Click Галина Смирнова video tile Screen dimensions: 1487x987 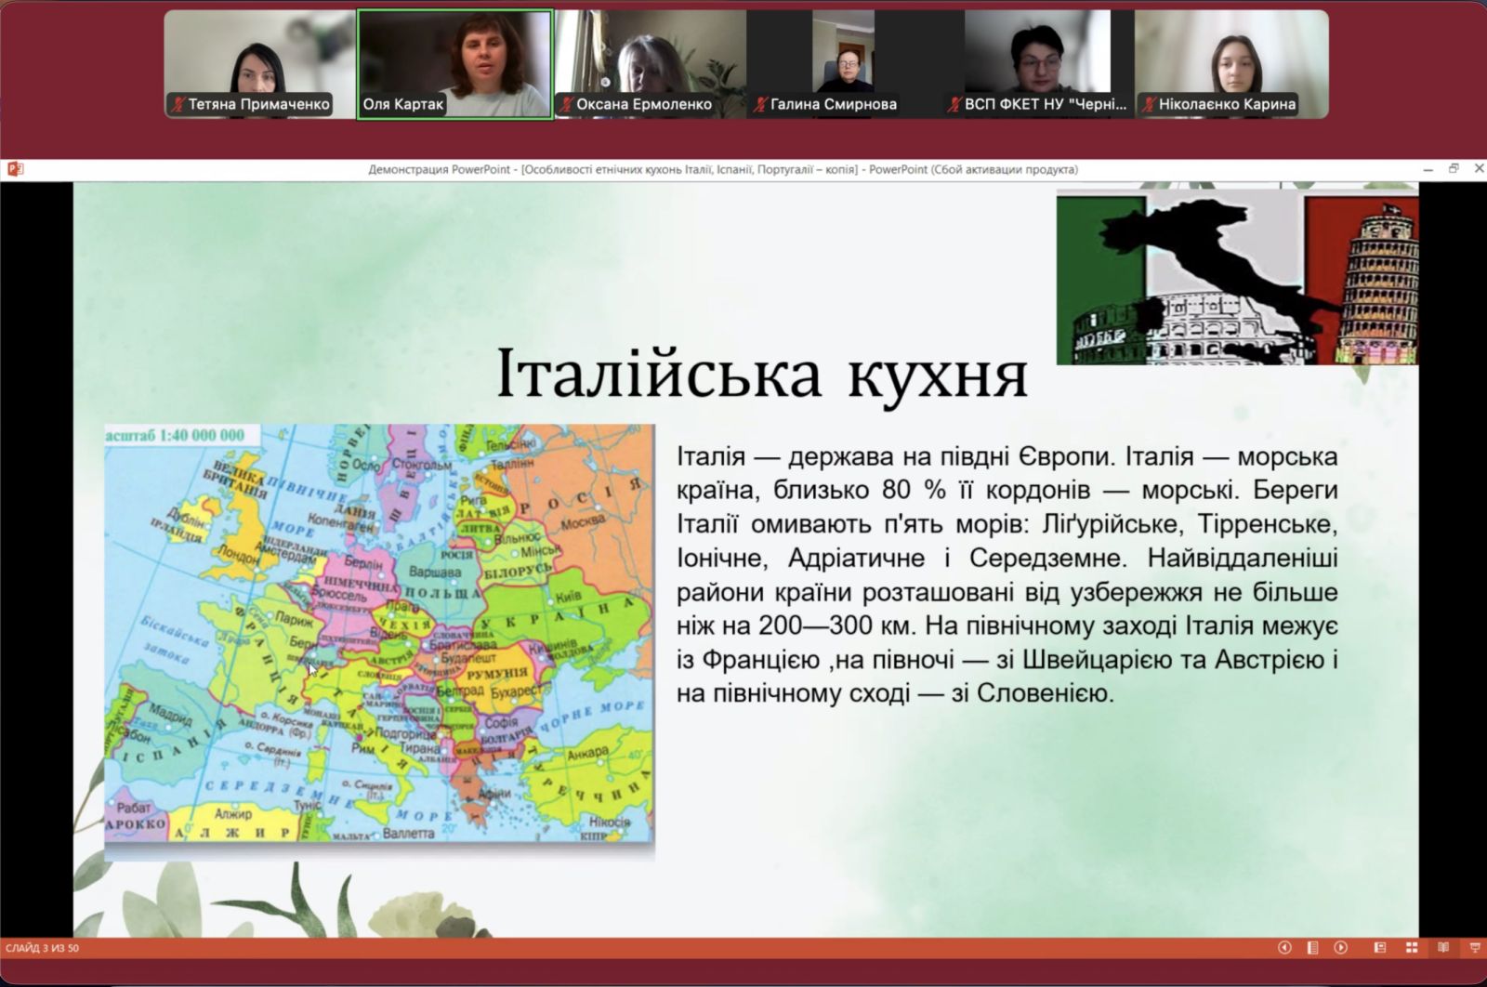(x=844, y=64)
